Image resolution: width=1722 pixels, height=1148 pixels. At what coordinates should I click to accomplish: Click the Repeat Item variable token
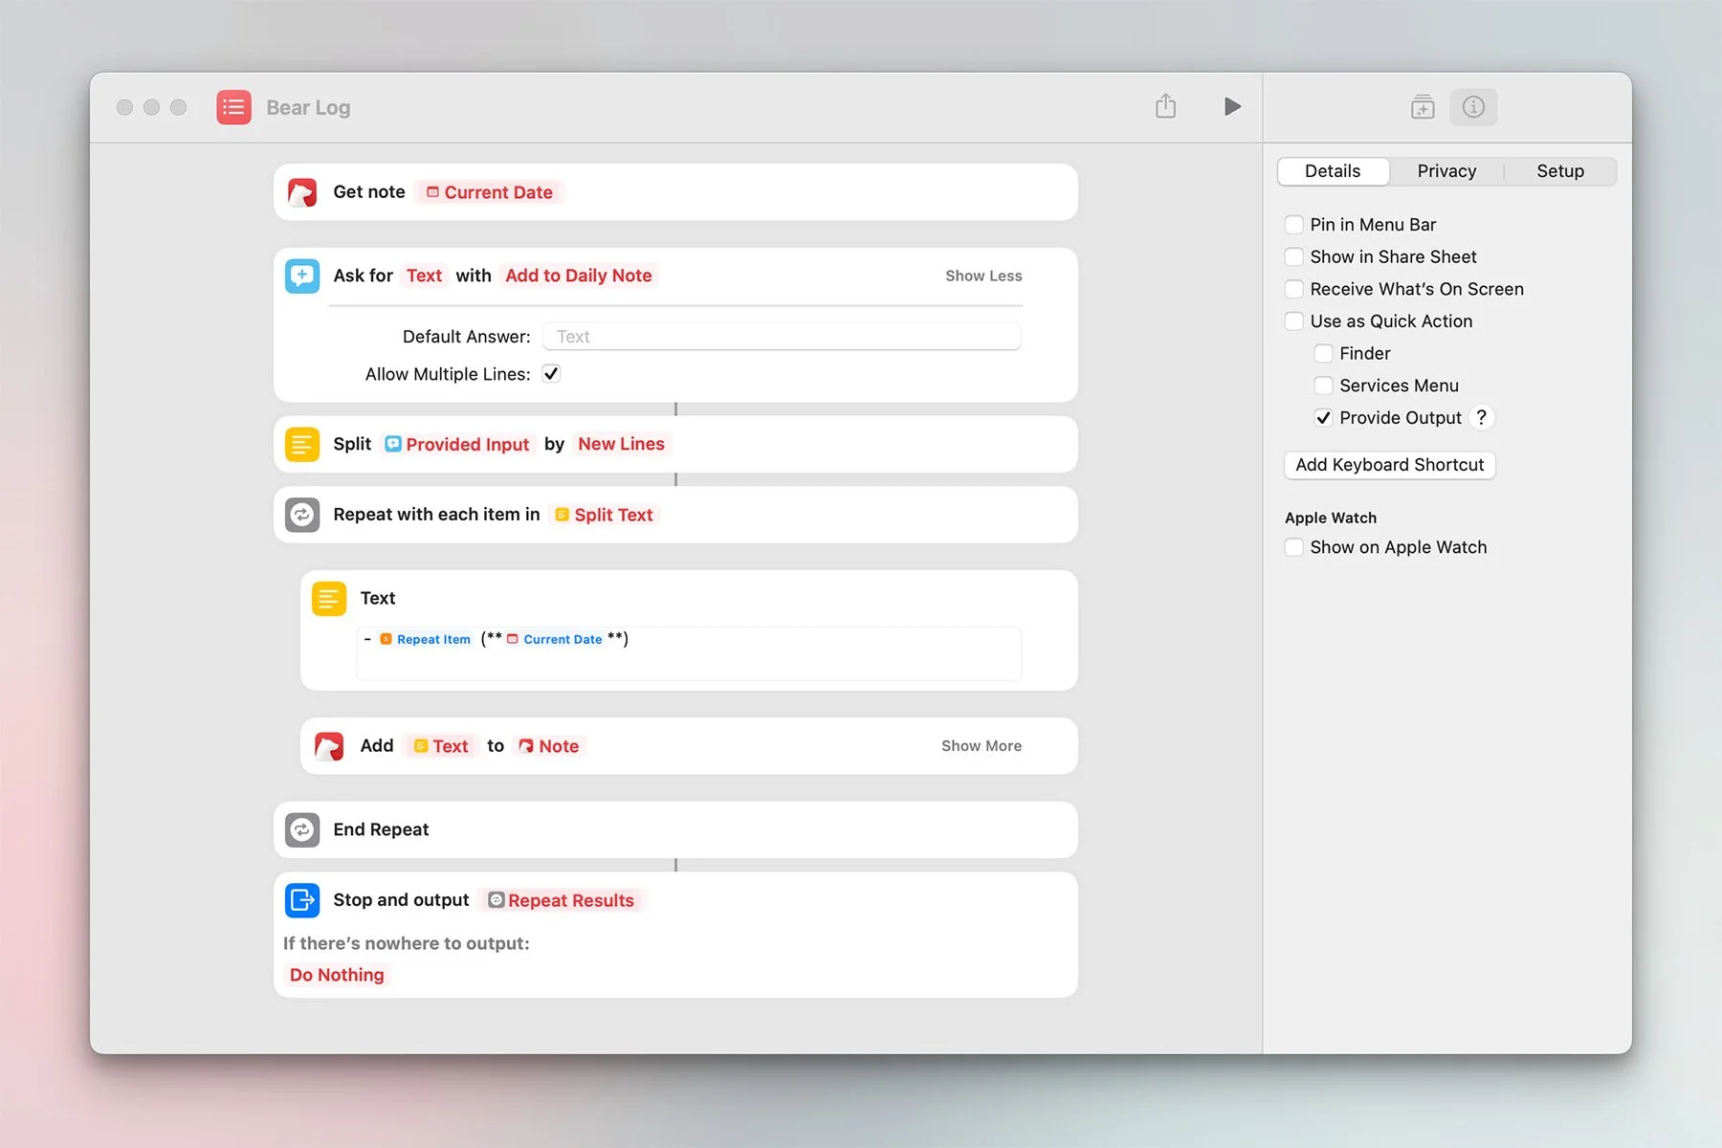(x=426, y=639)
